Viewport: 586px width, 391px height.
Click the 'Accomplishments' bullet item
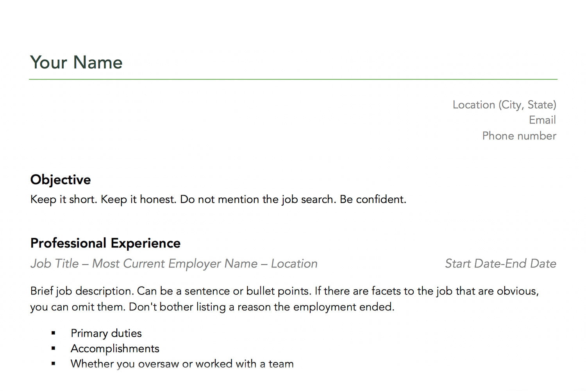[x=115, y=348]
